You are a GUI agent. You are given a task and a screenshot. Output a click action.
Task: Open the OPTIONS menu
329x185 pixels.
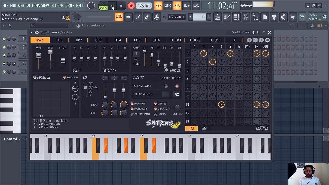(x=57, y=6)
